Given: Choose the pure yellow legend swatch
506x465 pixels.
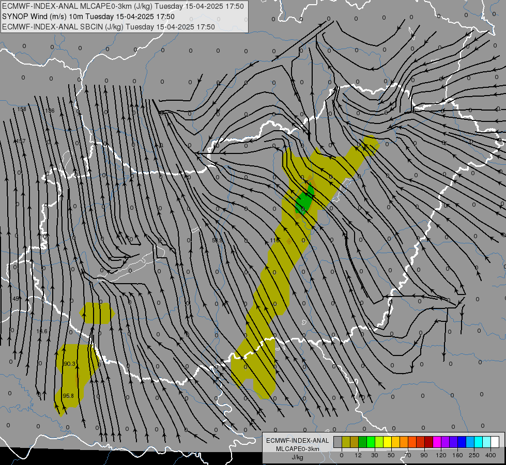Looking at the screenshot, I should [x=387, y=442].
